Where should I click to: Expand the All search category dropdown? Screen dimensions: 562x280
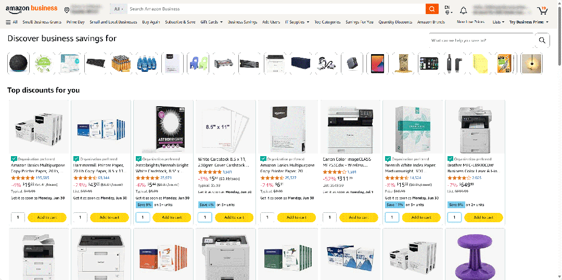point(118,9)
